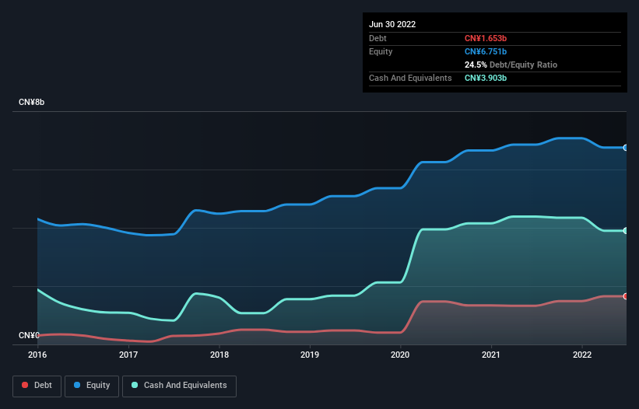This screenshot has height=409, width=639.
Task: Click Cash And Equivalents label in tooltip
Action: point(410,78)
